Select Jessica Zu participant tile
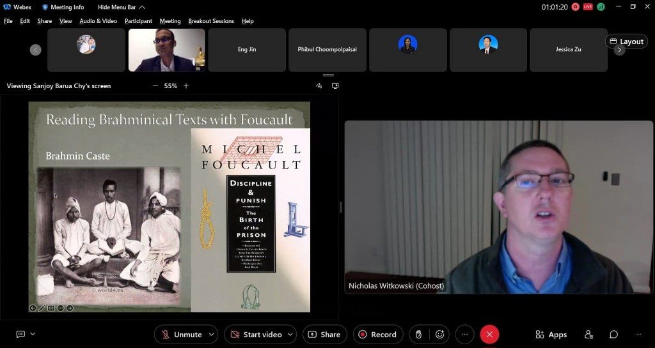 pyautogui.click(x=569, y=50)
